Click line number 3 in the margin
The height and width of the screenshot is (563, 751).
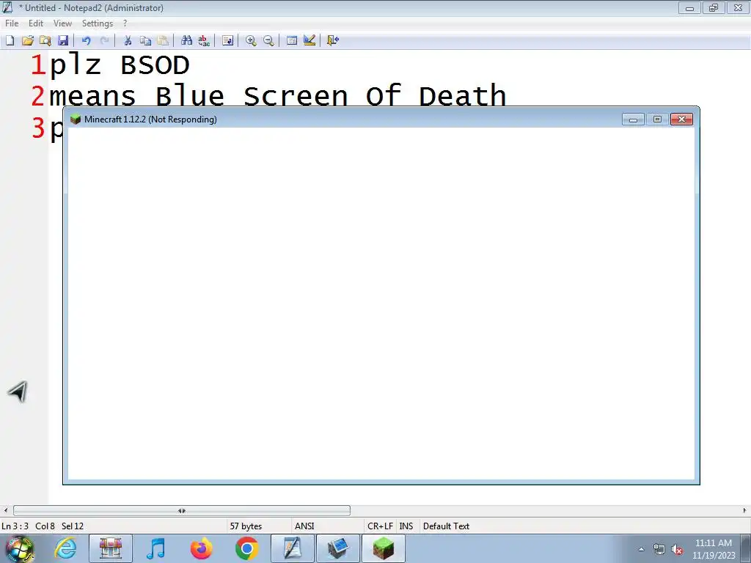38,128
